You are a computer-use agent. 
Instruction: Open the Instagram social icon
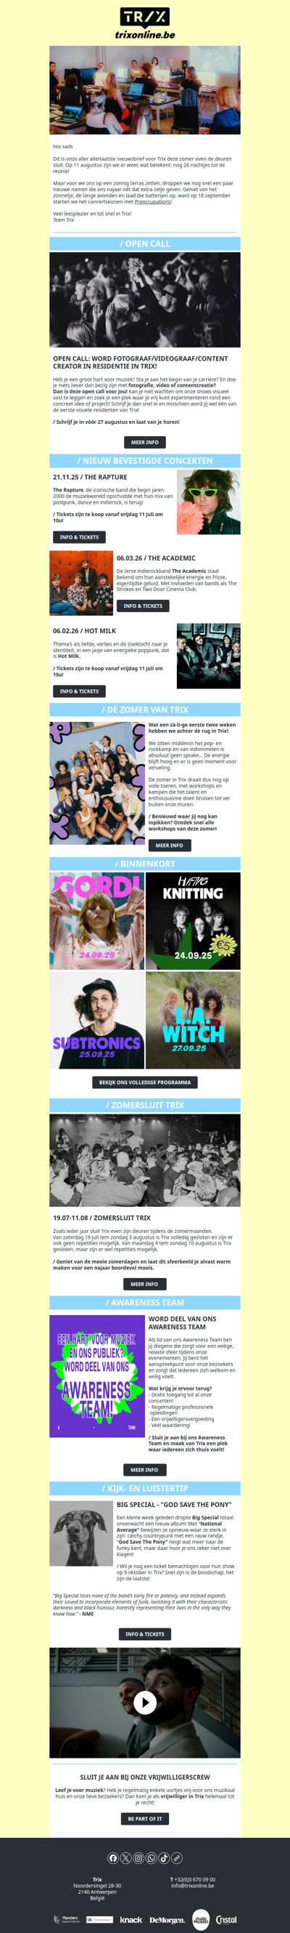coord(138,1858)
